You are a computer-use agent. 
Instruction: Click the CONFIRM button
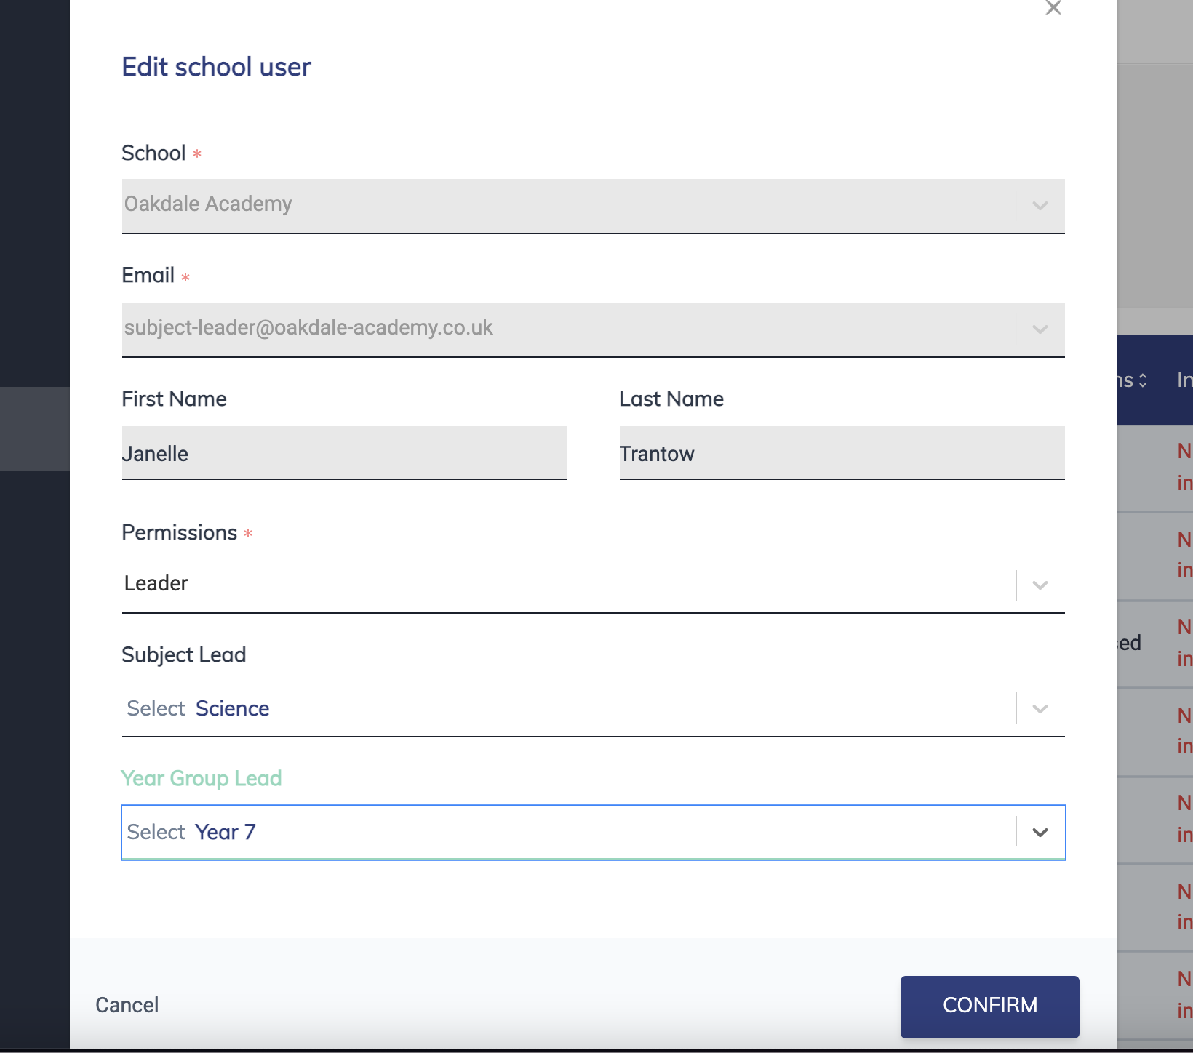(989, 1006)
